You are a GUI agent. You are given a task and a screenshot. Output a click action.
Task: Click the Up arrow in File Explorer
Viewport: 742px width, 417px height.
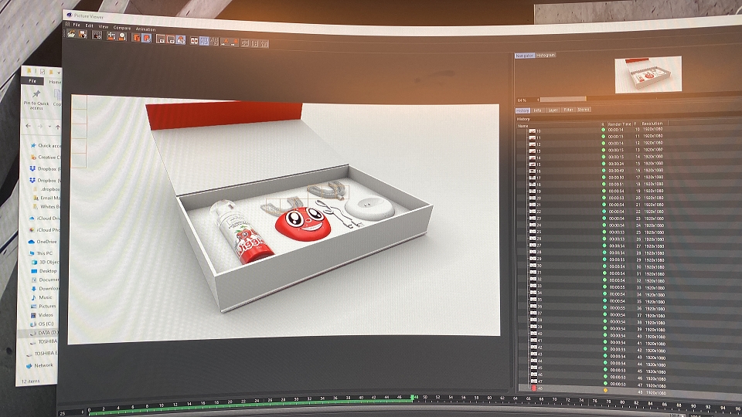tap(58, 127)
